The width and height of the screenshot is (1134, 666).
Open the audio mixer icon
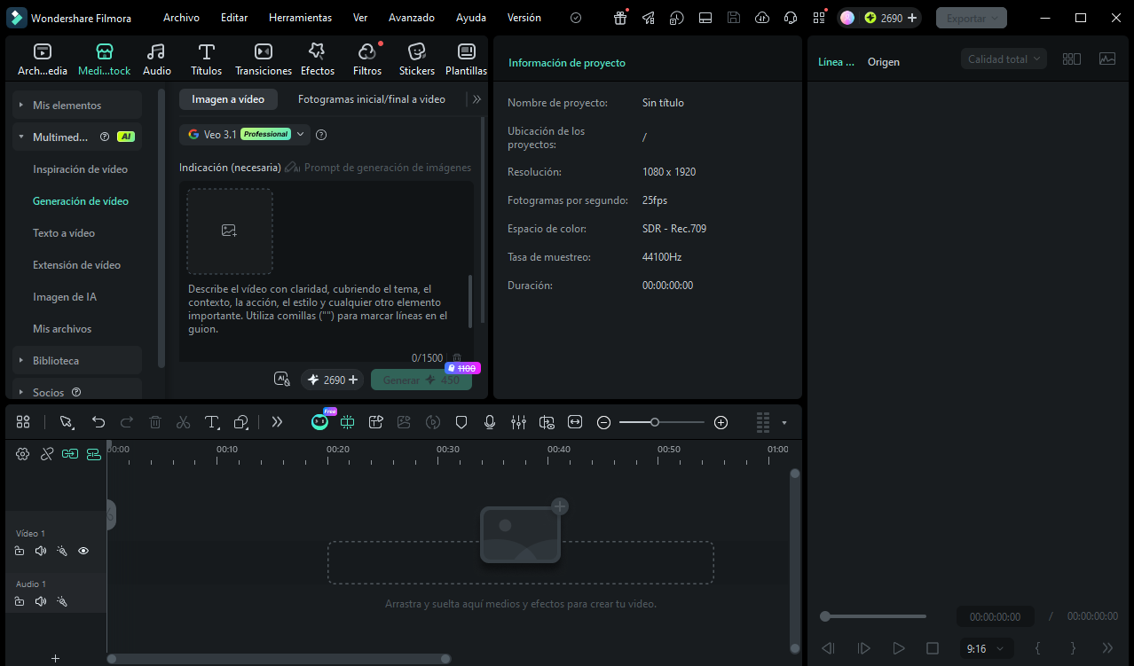[x=519, y=422]
